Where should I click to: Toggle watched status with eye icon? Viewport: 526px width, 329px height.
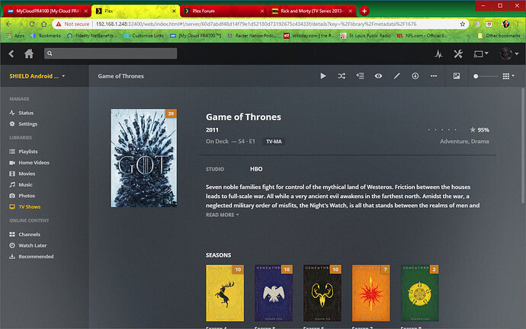(378, 76)
